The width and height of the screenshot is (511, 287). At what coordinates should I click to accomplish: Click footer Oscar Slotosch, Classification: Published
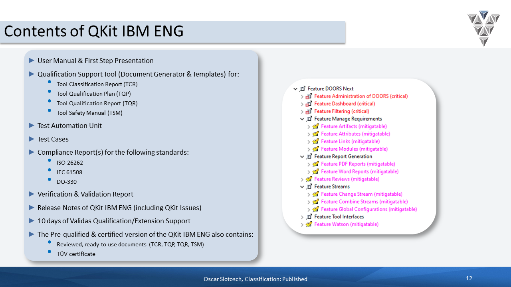255,279
